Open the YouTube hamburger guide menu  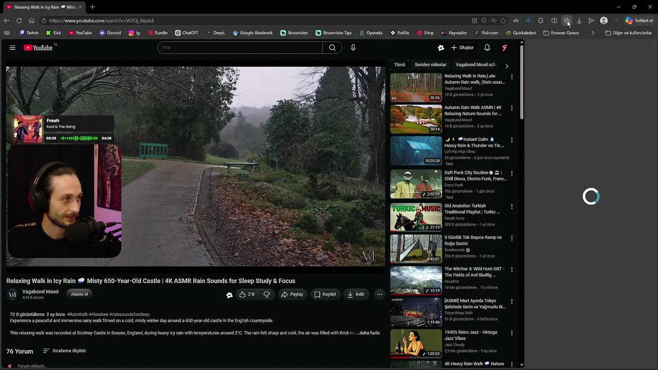click(x=12, y=48)
